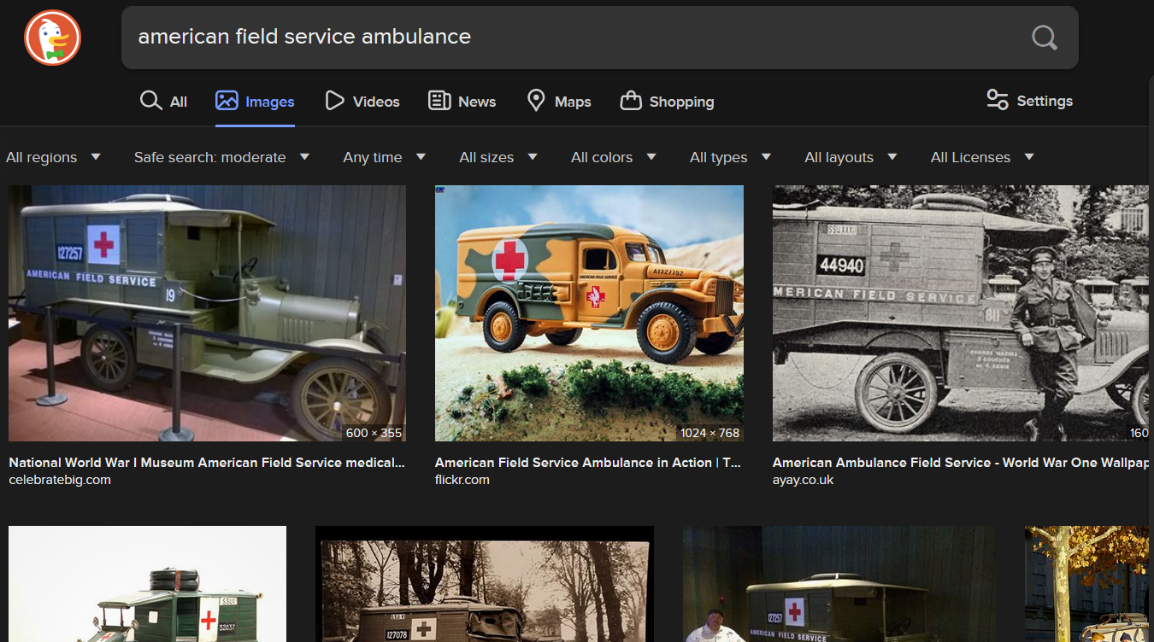Open the black-and-white soldier ambulance photo
The width and height of the screenshot is (1154, 642).
click(x=960, y=312)
